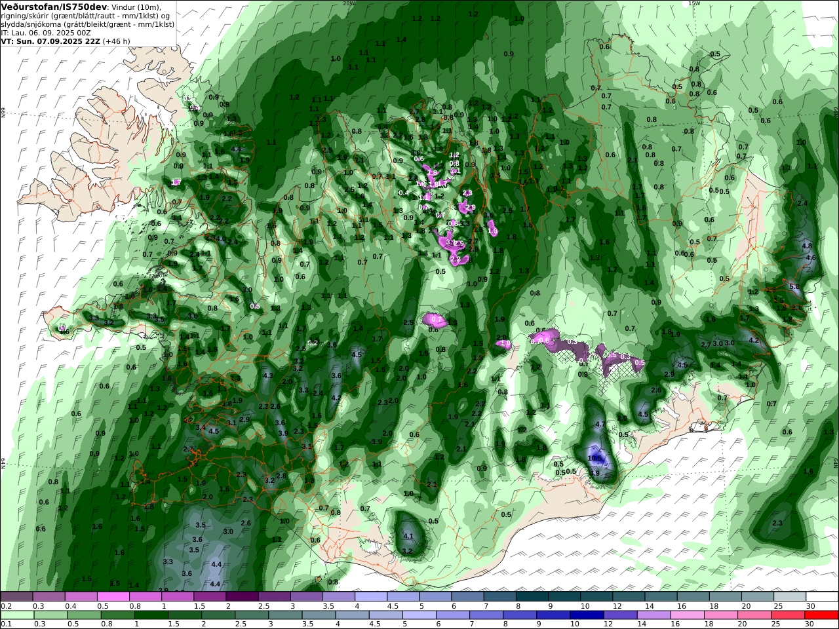Select the slate blue 6 snow legend swatch
839x629 pixels.
pos(468,597)
